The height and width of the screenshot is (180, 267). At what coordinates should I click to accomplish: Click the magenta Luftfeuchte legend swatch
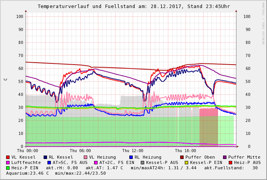(8, 162)
